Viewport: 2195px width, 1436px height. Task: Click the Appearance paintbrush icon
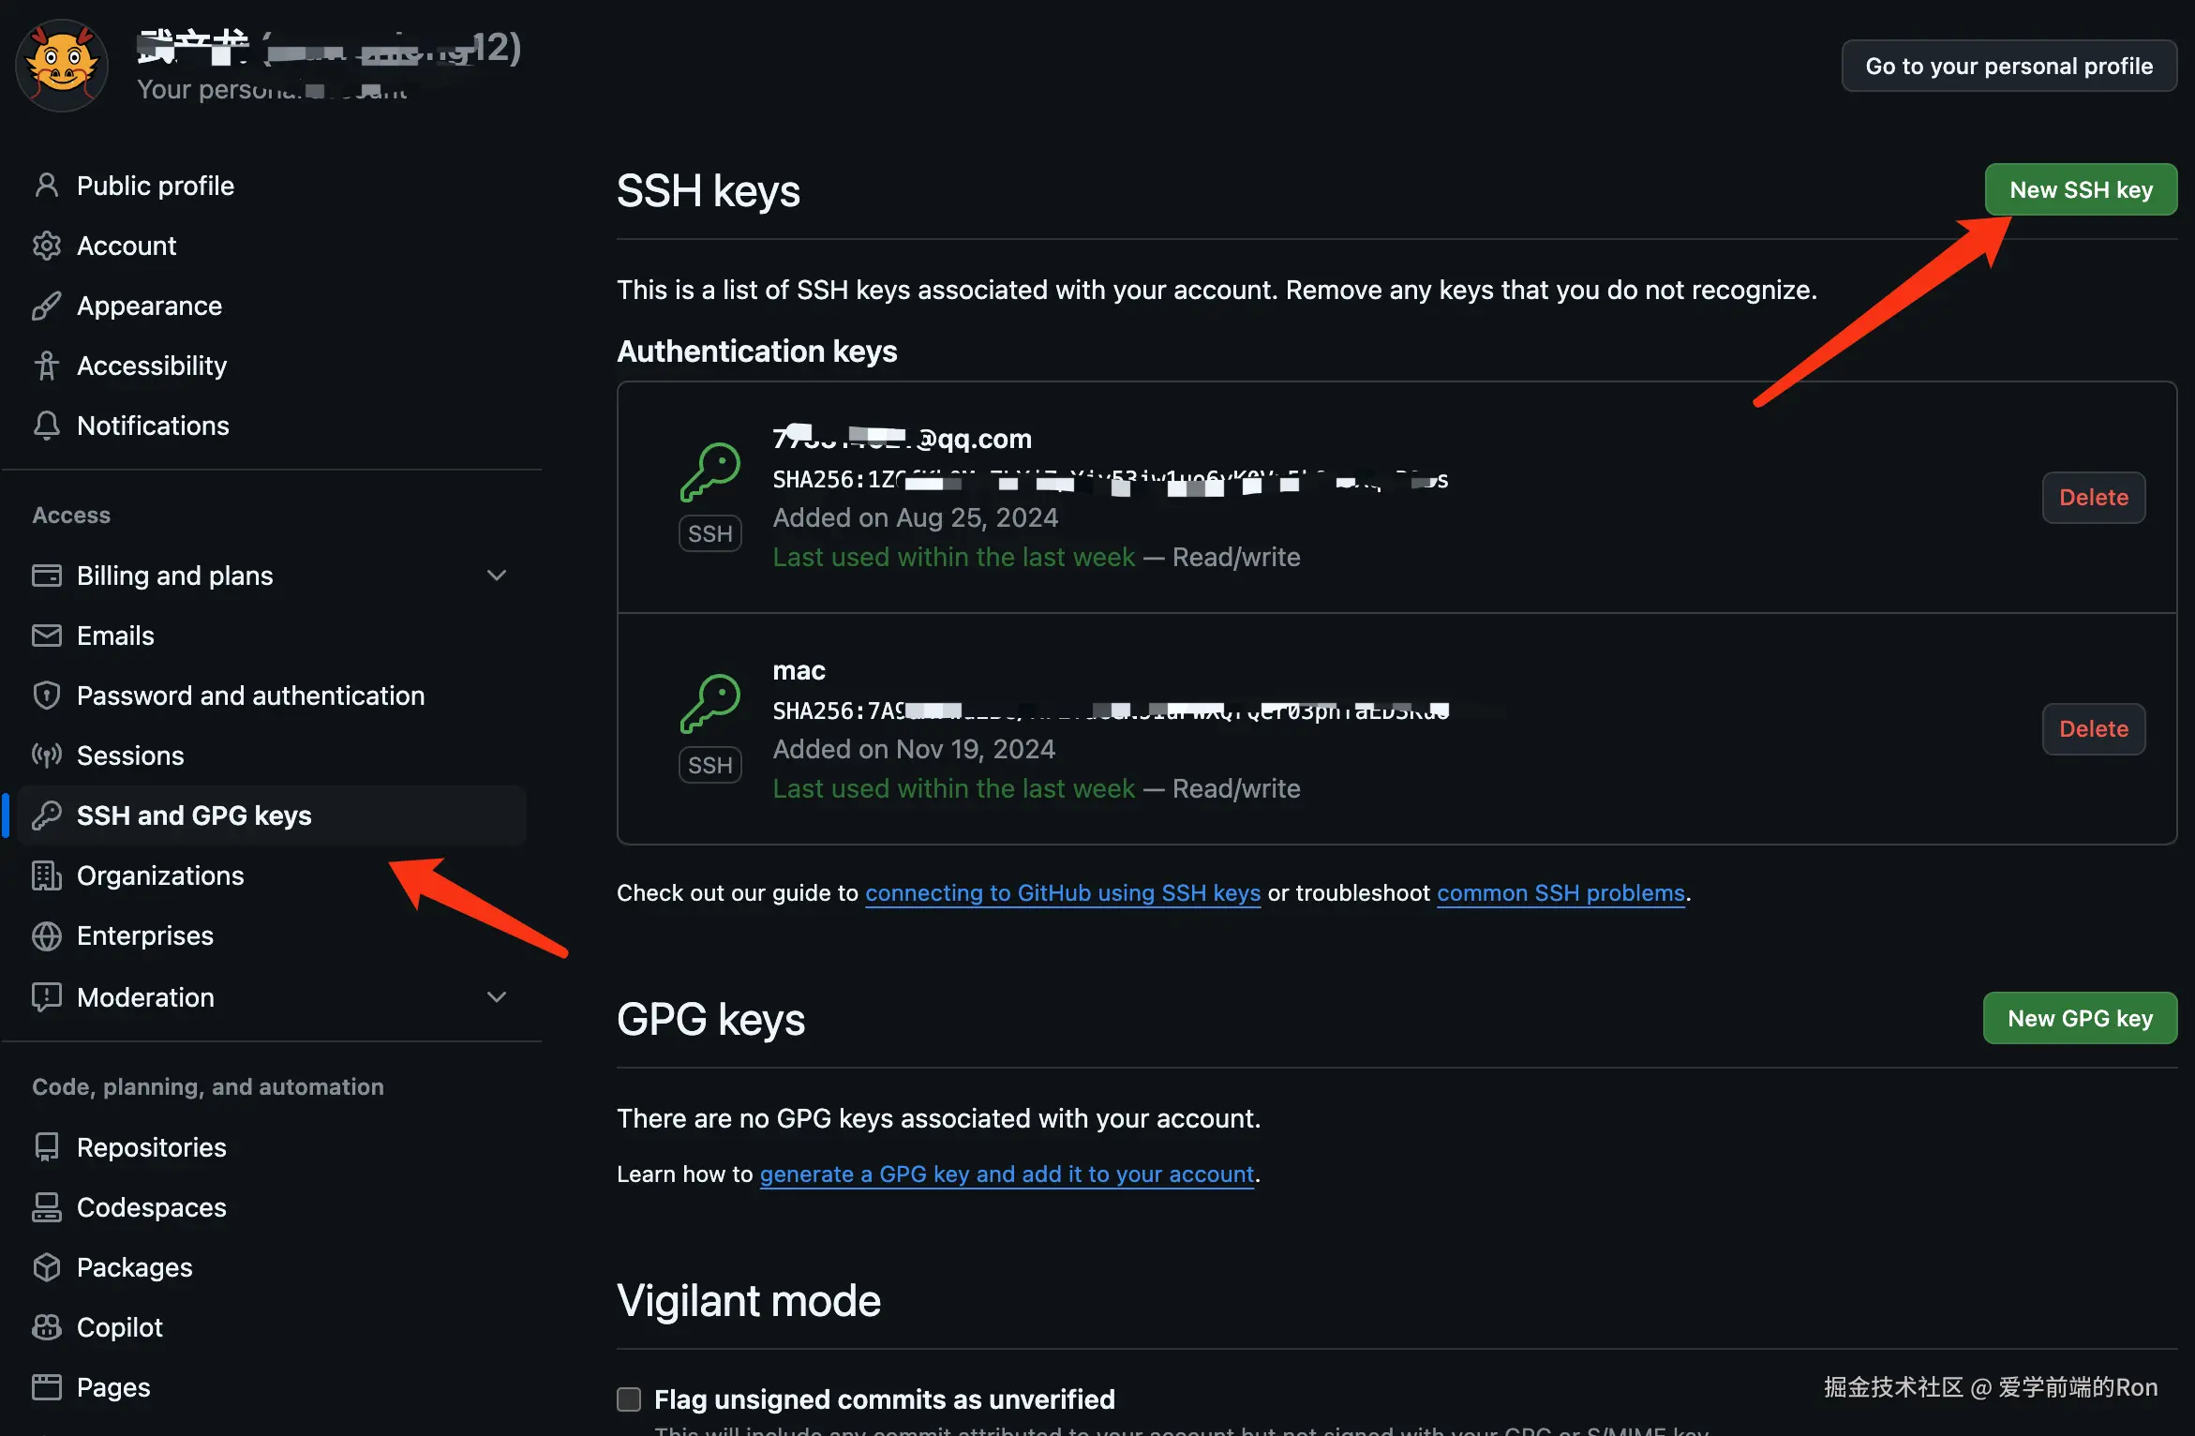point(46,306)
